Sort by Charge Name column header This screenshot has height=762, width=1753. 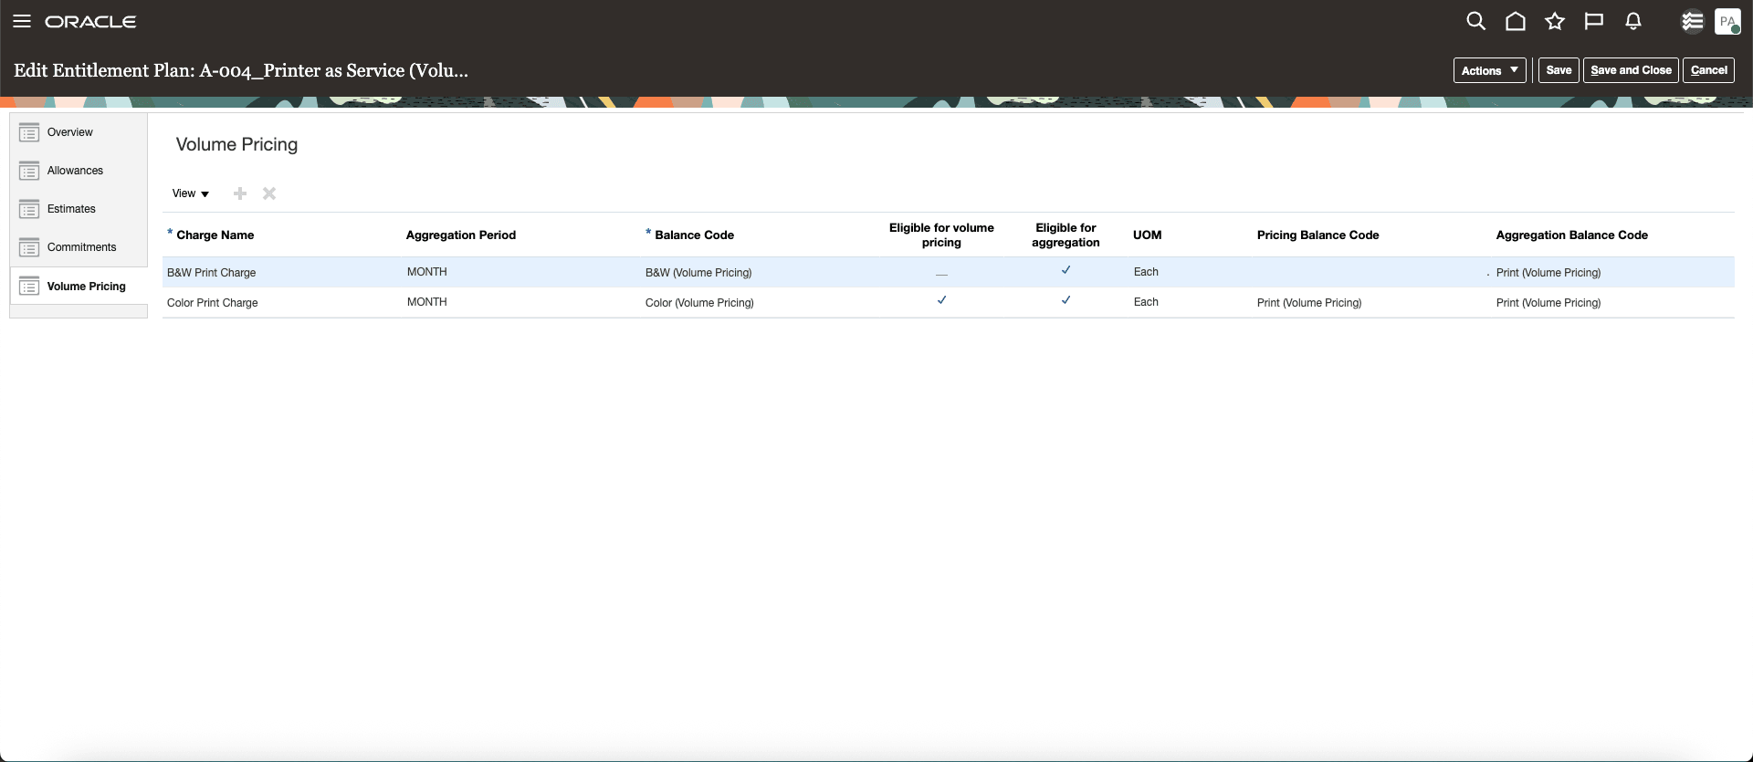point(215,235)
